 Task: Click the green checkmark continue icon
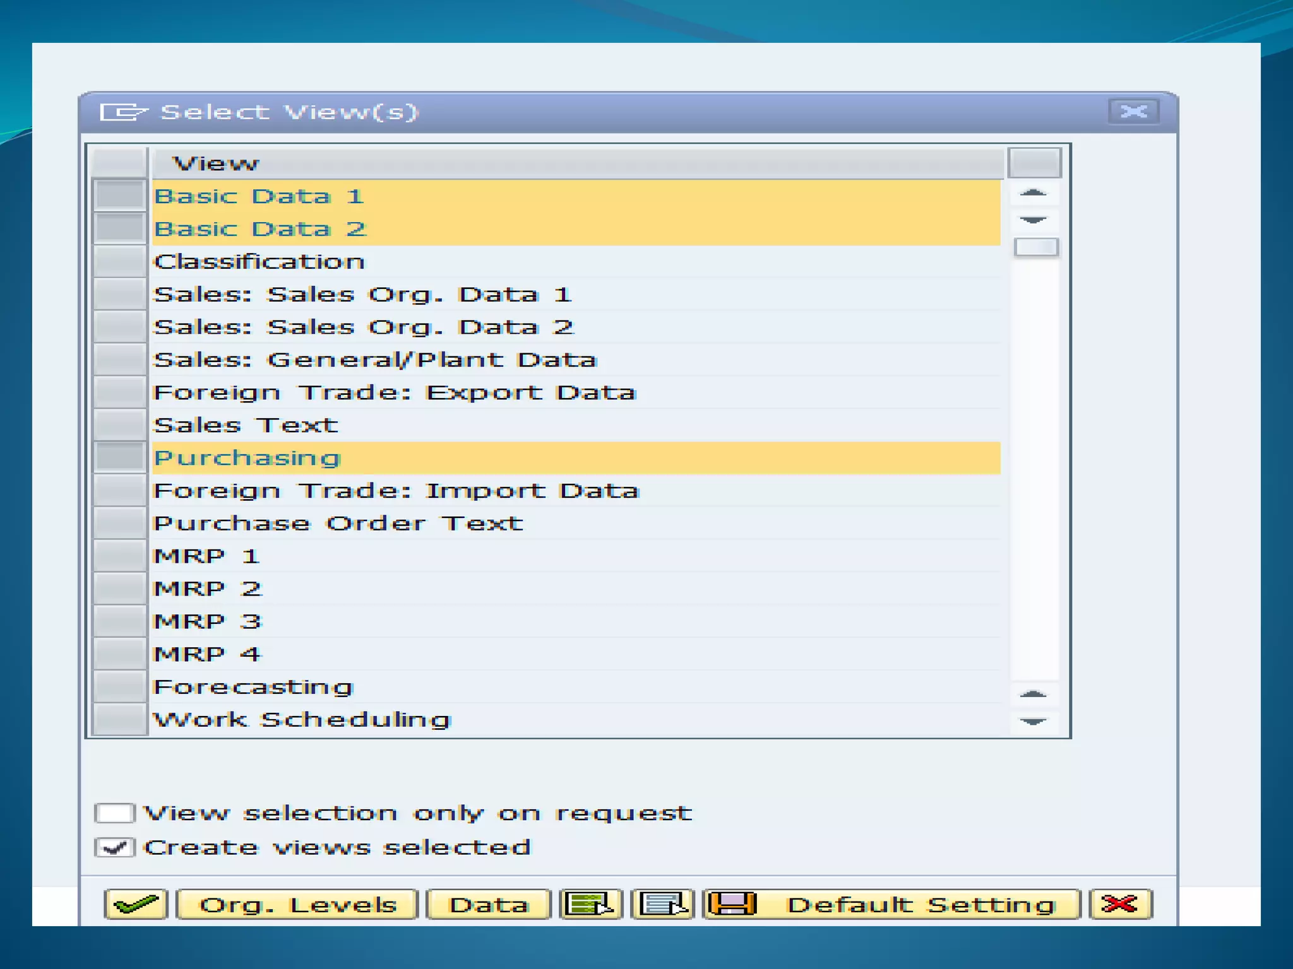click(136, 904)
